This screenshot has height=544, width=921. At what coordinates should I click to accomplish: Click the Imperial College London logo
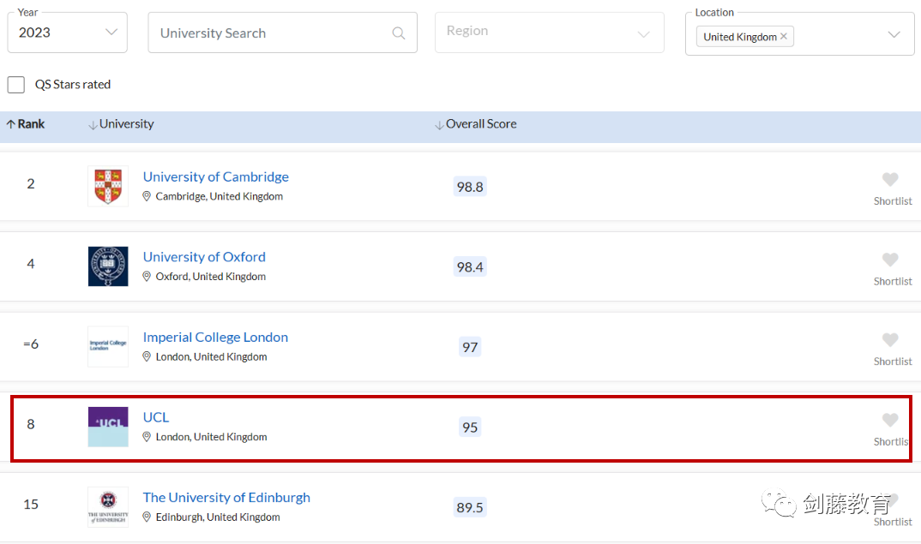pyautogui.click(x=108, y=346)
